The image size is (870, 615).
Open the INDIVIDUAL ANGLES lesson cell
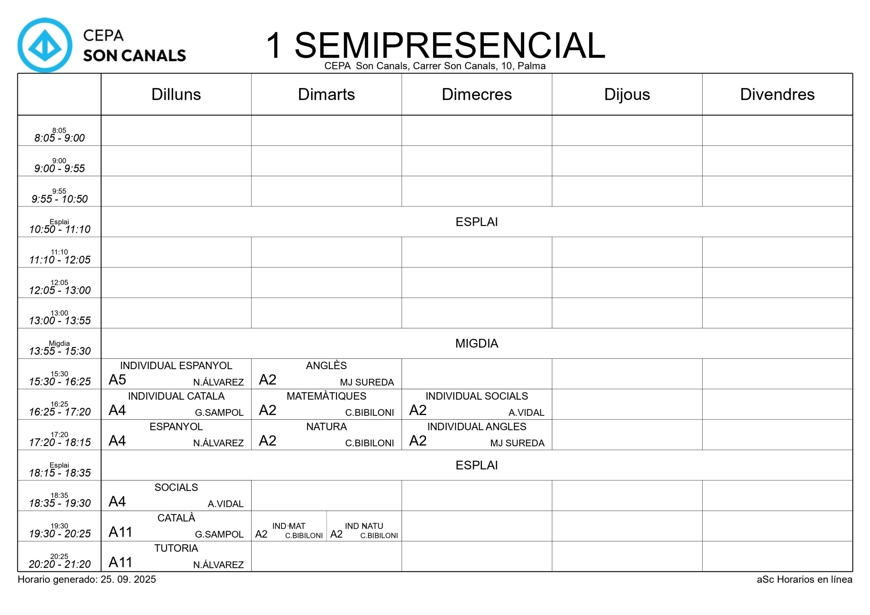(x=476, y=434)
